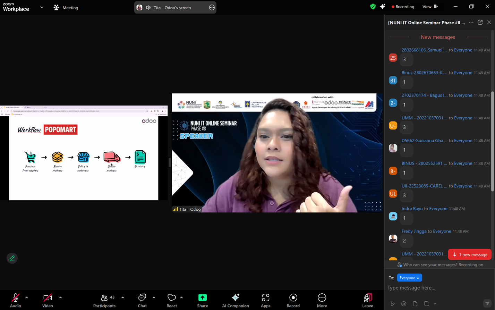Image resolution: width=495 pixels, height=310 pixels.
Task: Pop out the chat panel
Action: coord(480,22)
